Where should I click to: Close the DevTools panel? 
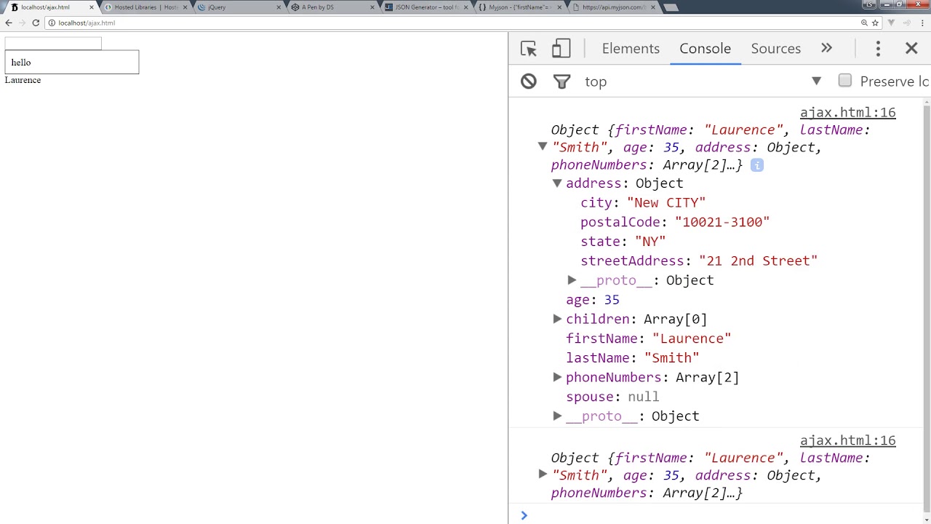911,49
